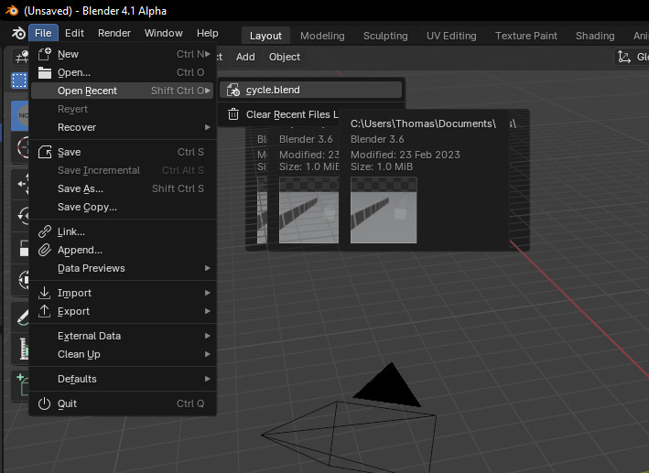
Task: Choose Quit from the File menu
Action: click(123, 403)
